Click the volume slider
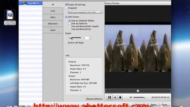The image size is (190, 107). 139,97
